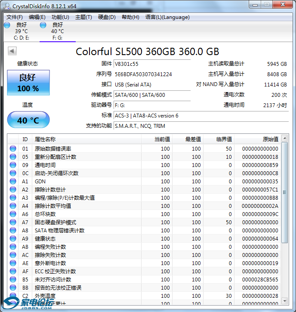This screenshot has width=296, height=312.
Task: Open the 语言(L)(Language) menu
Action: 167,17
